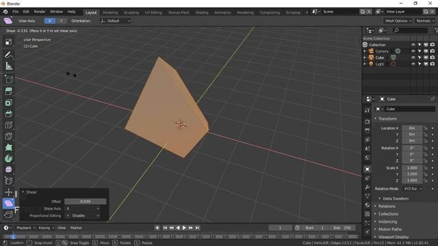Viewport: 438px width, 246px height.
Task: Click the Blender logo menu icon
Action: point(5,12)
